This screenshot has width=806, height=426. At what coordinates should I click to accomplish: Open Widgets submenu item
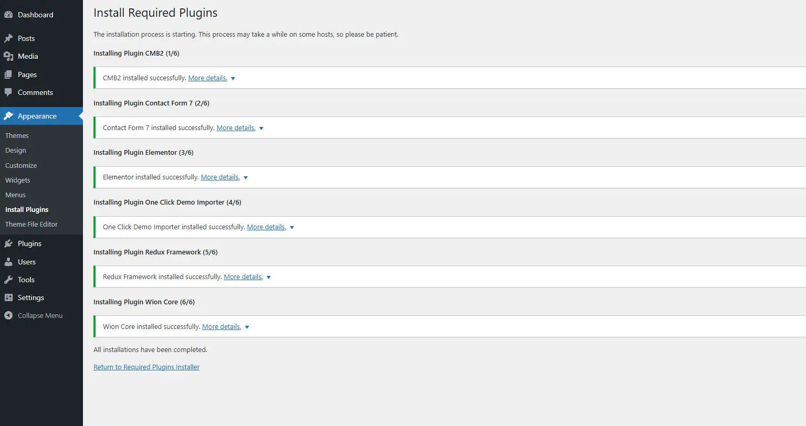tap(18, 180)
